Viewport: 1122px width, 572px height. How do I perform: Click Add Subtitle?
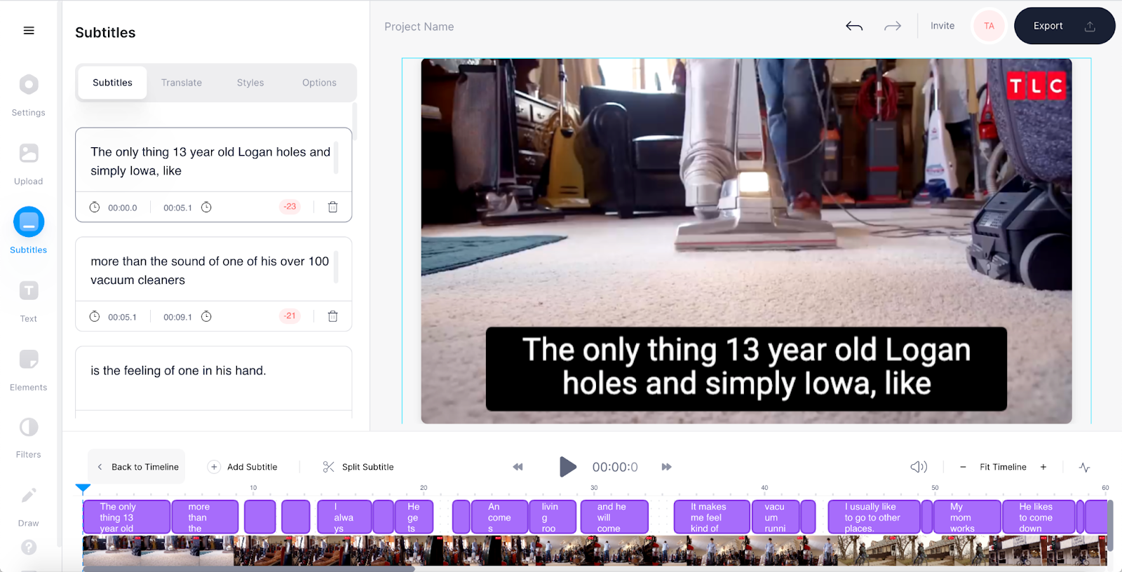coord(243,467)
